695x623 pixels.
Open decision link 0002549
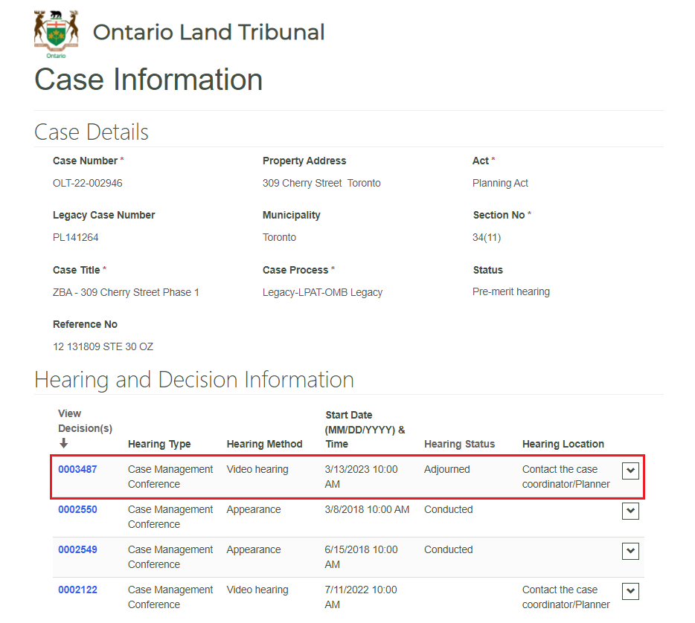click(x=77, y=549)
